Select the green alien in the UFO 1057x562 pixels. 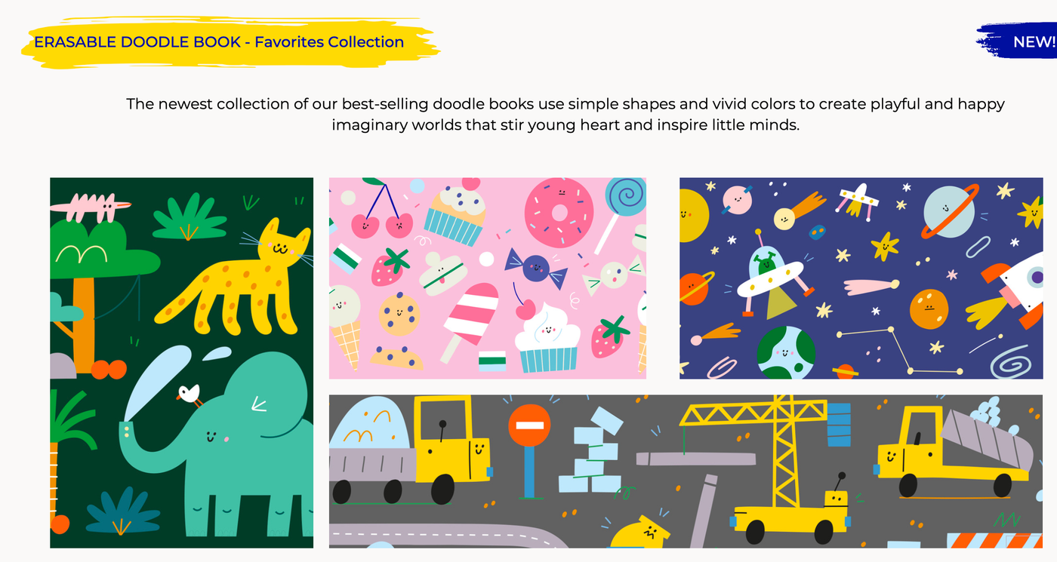(x=764, y=266)
